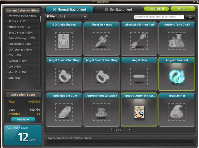Image resolution: width=199 pixels, height=148 pixels.
Task: Open the A - Z sort dropdown
Action: click(x=73, y=17)
